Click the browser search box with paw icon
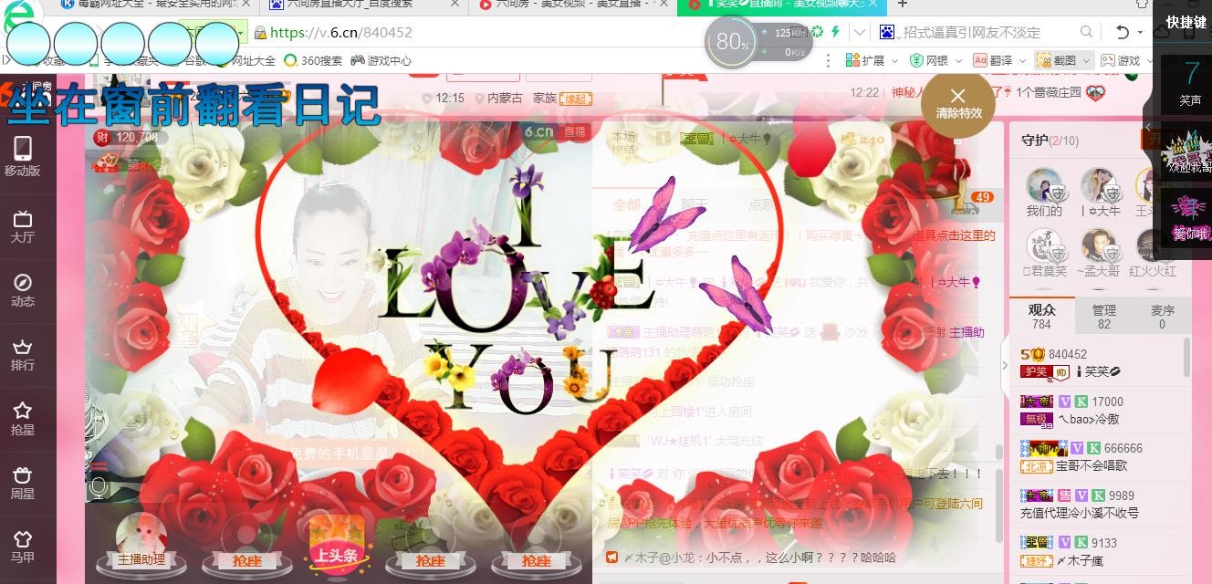 pyautogui.click(x=986, y=32)
